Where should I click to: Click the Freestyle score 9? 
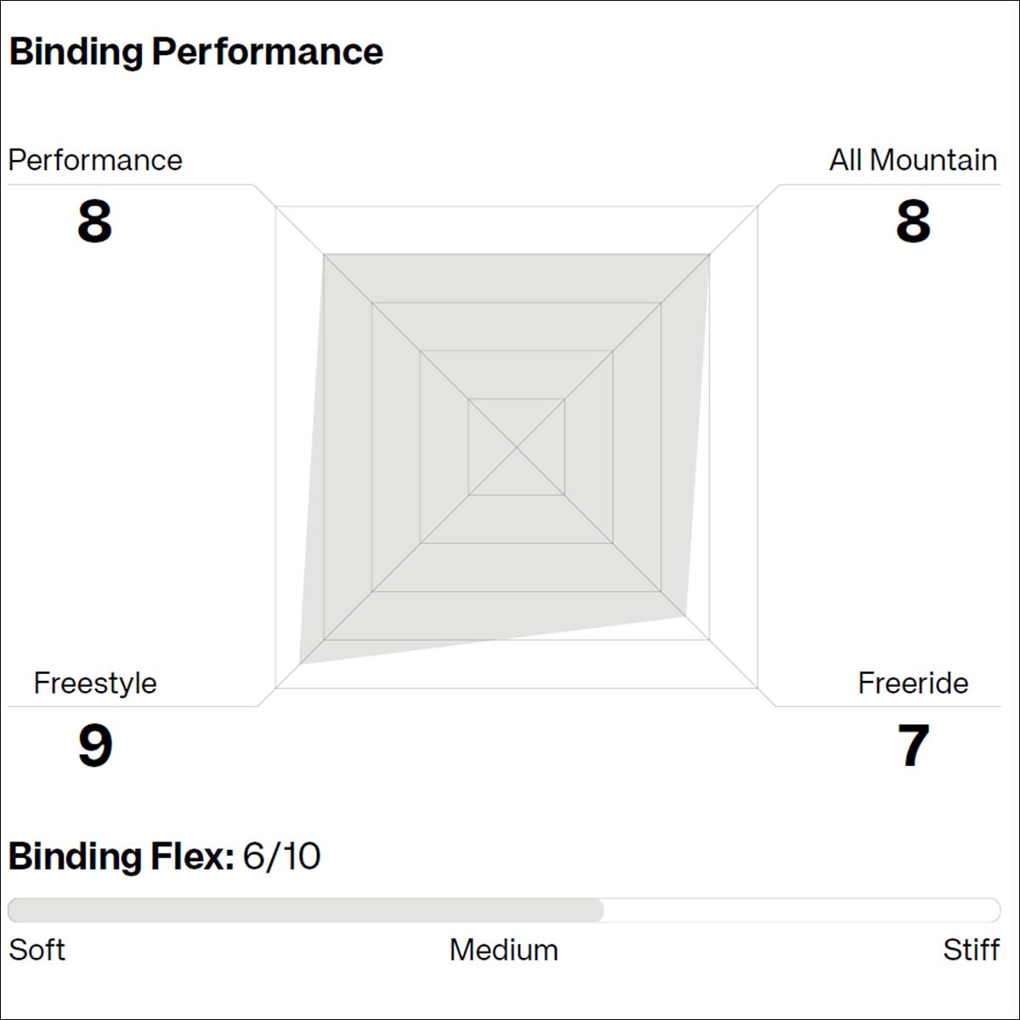(94, 745)
